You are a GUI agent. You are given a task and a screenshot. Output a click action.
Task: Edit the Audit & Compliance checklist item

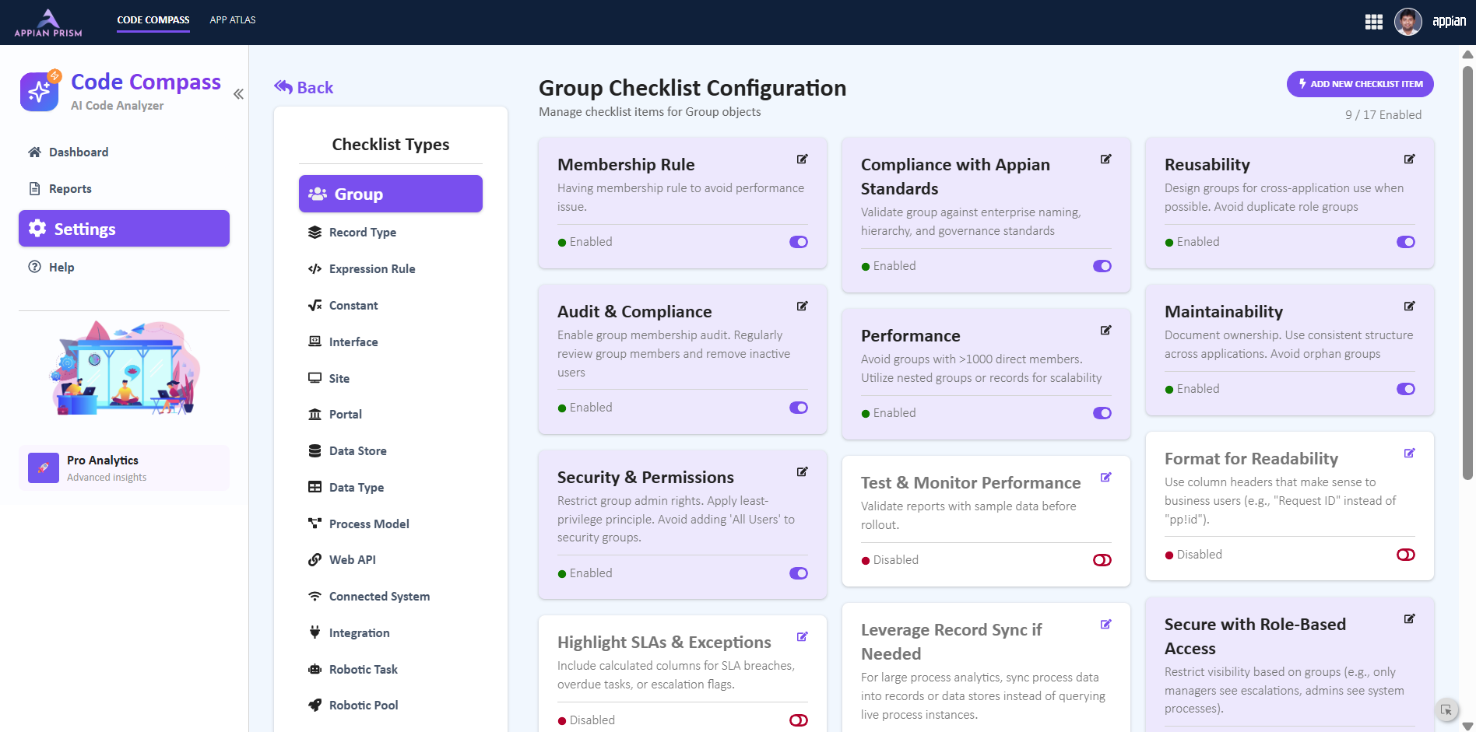click(802, 306)
